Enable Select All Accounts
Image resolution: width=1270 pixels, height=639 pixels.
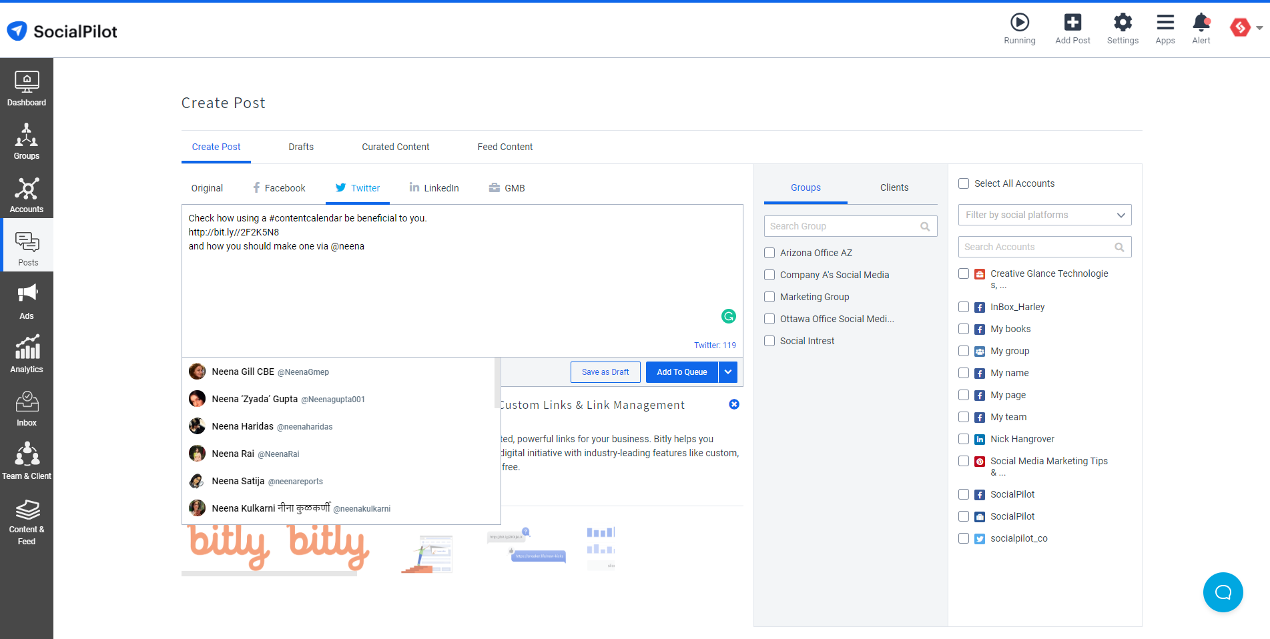963,183
